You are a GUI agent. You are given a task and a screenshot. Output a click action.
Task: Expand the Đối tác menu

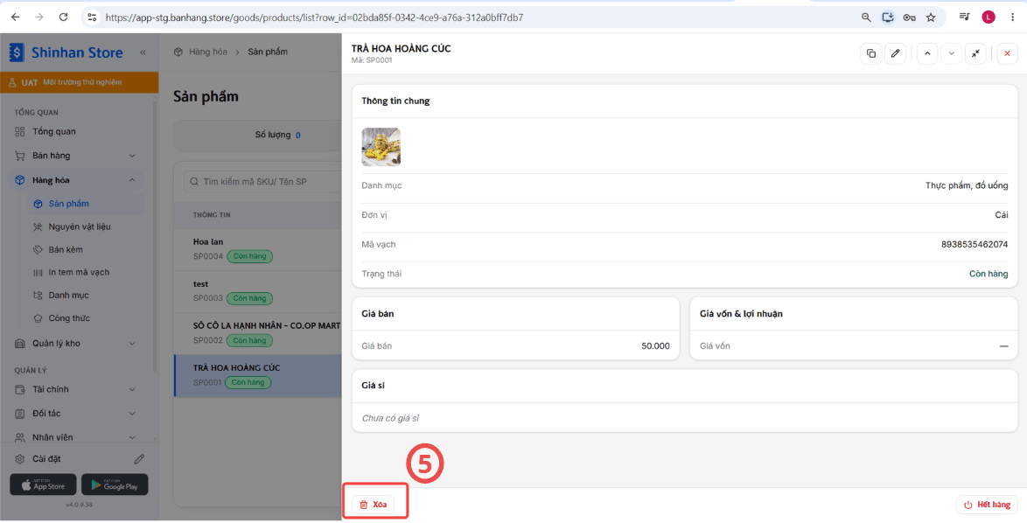(x=76, y=414)
